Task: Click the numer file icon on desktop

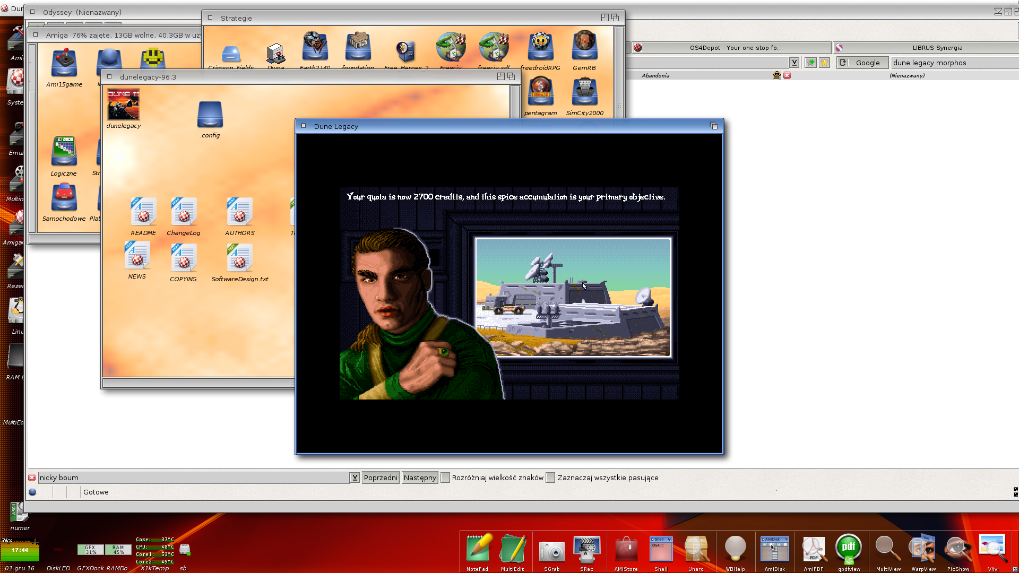Action: pos(19,513)
